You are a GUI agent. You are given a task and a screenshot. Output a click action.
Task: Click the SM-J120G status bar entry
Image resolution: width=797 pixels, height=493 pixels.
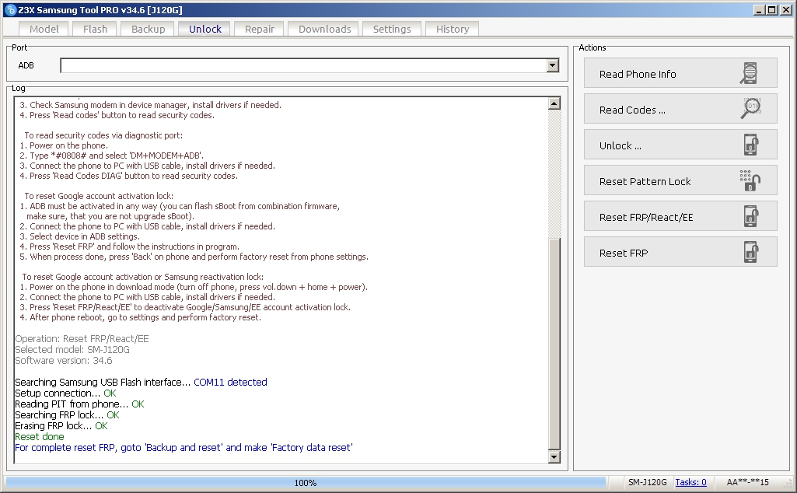[x=647, y=482]
